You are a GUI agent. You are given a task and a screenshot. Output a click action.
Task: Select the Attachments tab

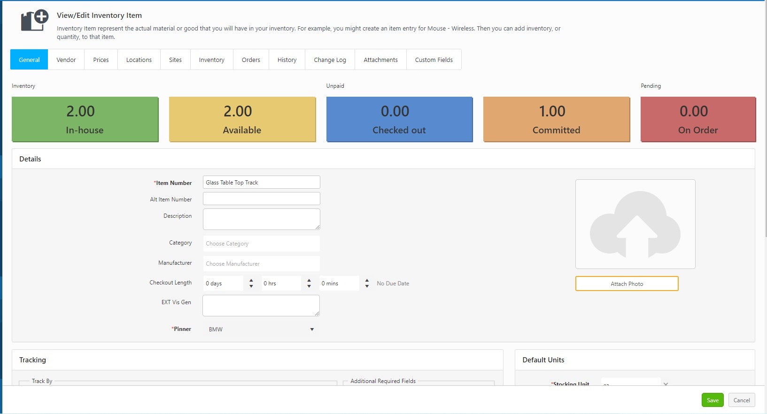pos(380,60)
